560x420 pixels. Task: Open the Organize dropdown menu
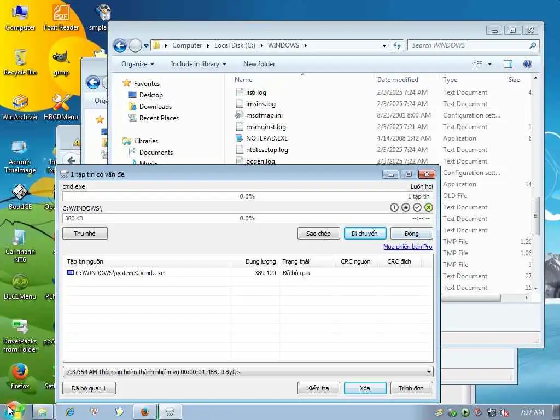137,64
